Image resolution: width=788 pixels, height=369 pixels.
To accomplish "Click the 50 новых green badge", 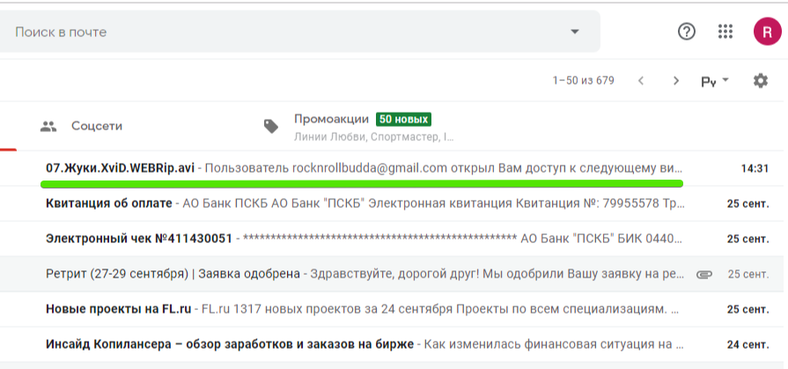I will [x=403, y=120].
